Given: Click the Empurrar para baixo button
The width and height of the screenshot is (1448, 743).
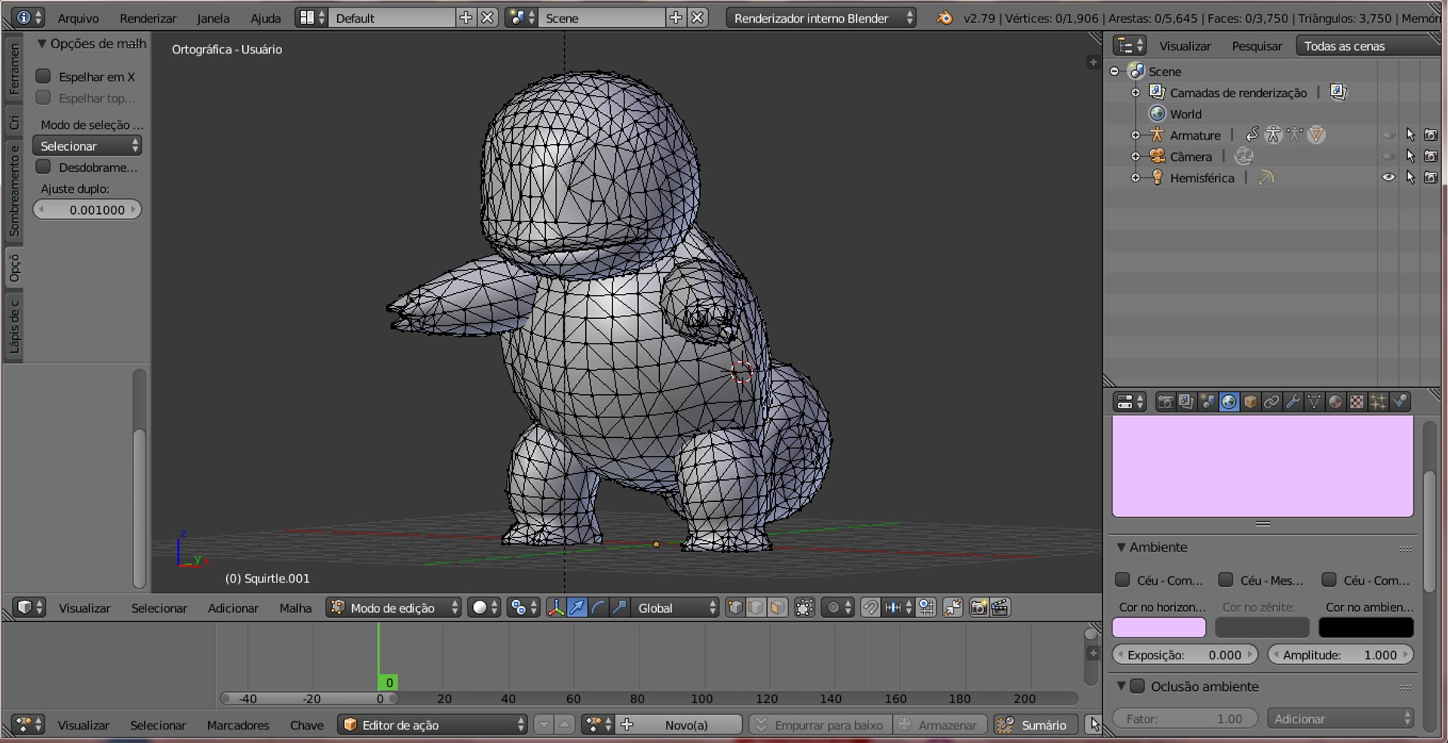Looking at the screenshot, I should coord(821,725).
